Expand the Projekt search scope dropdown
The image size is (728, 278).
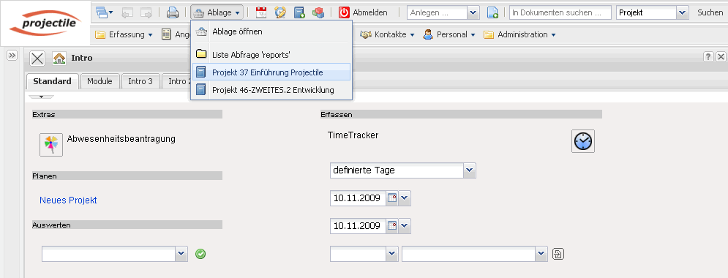[x=683, y=12]
